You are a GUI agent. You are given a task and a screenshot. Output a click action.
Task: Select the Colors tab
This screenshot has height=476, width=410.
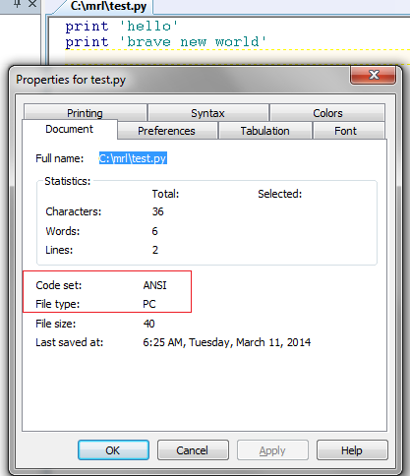[327, 113]
